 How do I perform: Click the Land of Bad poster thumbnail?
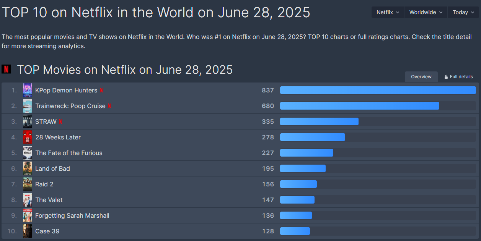(x=28, y=168)
